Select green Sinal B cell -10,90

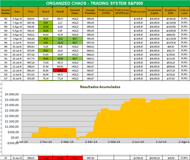coord(60,59)
